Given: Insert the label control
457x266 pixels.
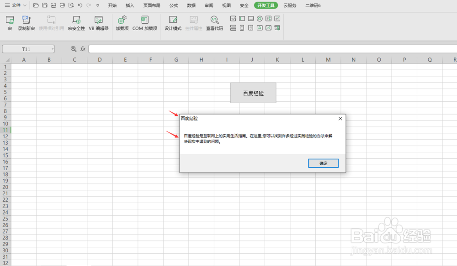Looking at the screenshot, I should 260,28.
